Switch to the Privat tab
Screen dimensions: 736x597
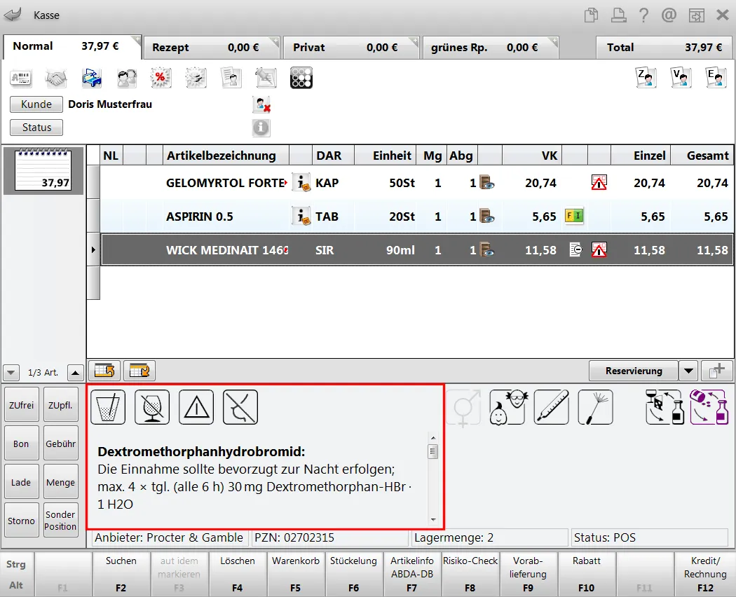point(351,48)
